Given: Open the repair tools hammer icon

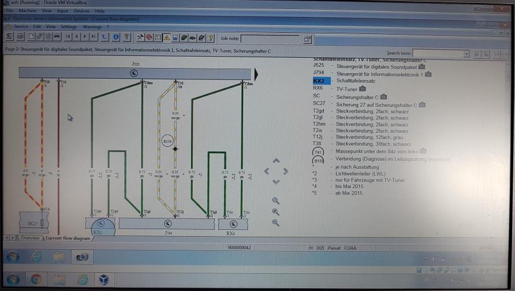Looking at the screenshot, I should (140, 38).
